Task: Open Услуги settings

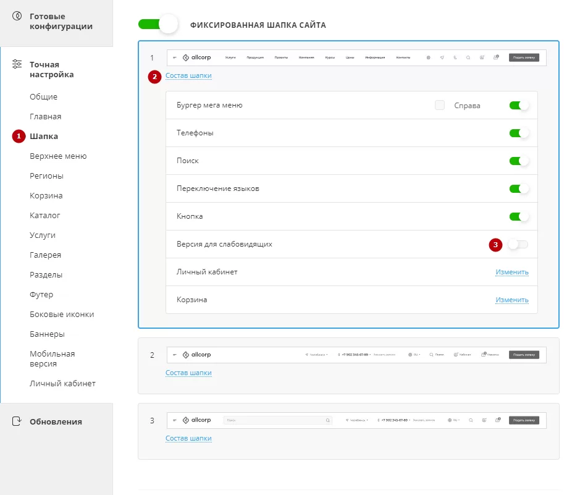Action: coord(43,235)
